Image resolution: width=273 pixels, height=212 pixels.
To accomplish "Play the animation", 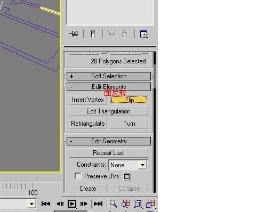I will coord(72,203).
